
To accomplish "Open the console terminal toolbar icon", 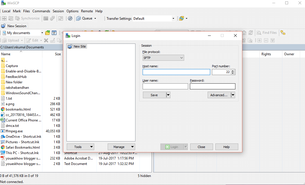I will tap(46, 19).
